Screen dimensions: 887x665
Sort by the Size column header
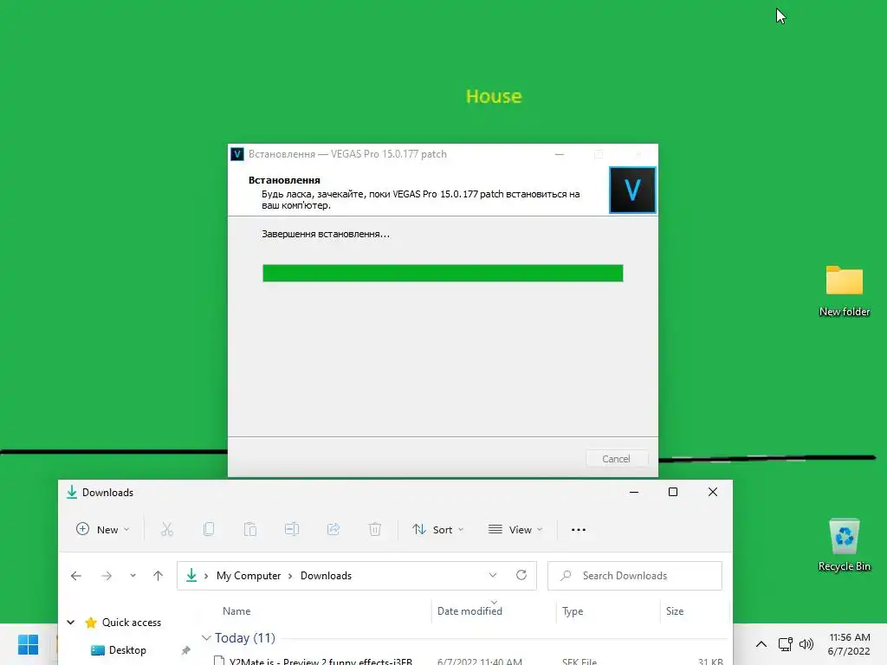pos(675,611)
